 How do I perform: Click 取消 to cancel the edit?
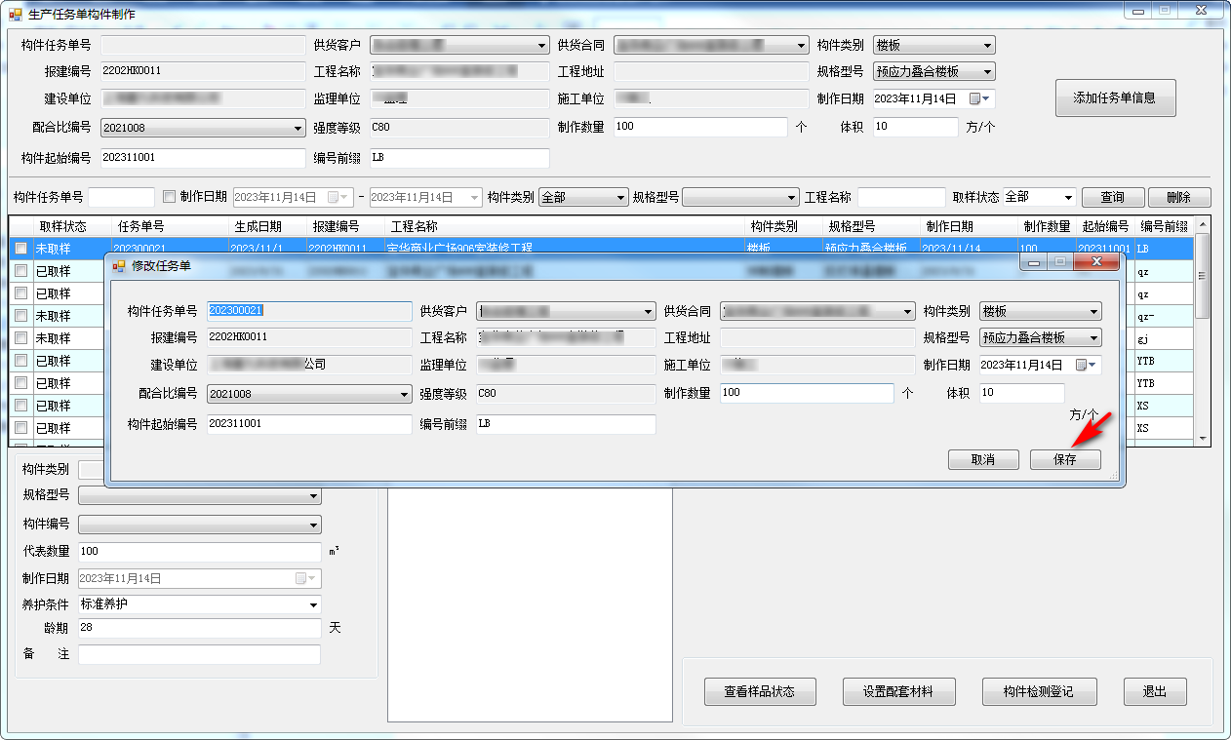(983, 460)
